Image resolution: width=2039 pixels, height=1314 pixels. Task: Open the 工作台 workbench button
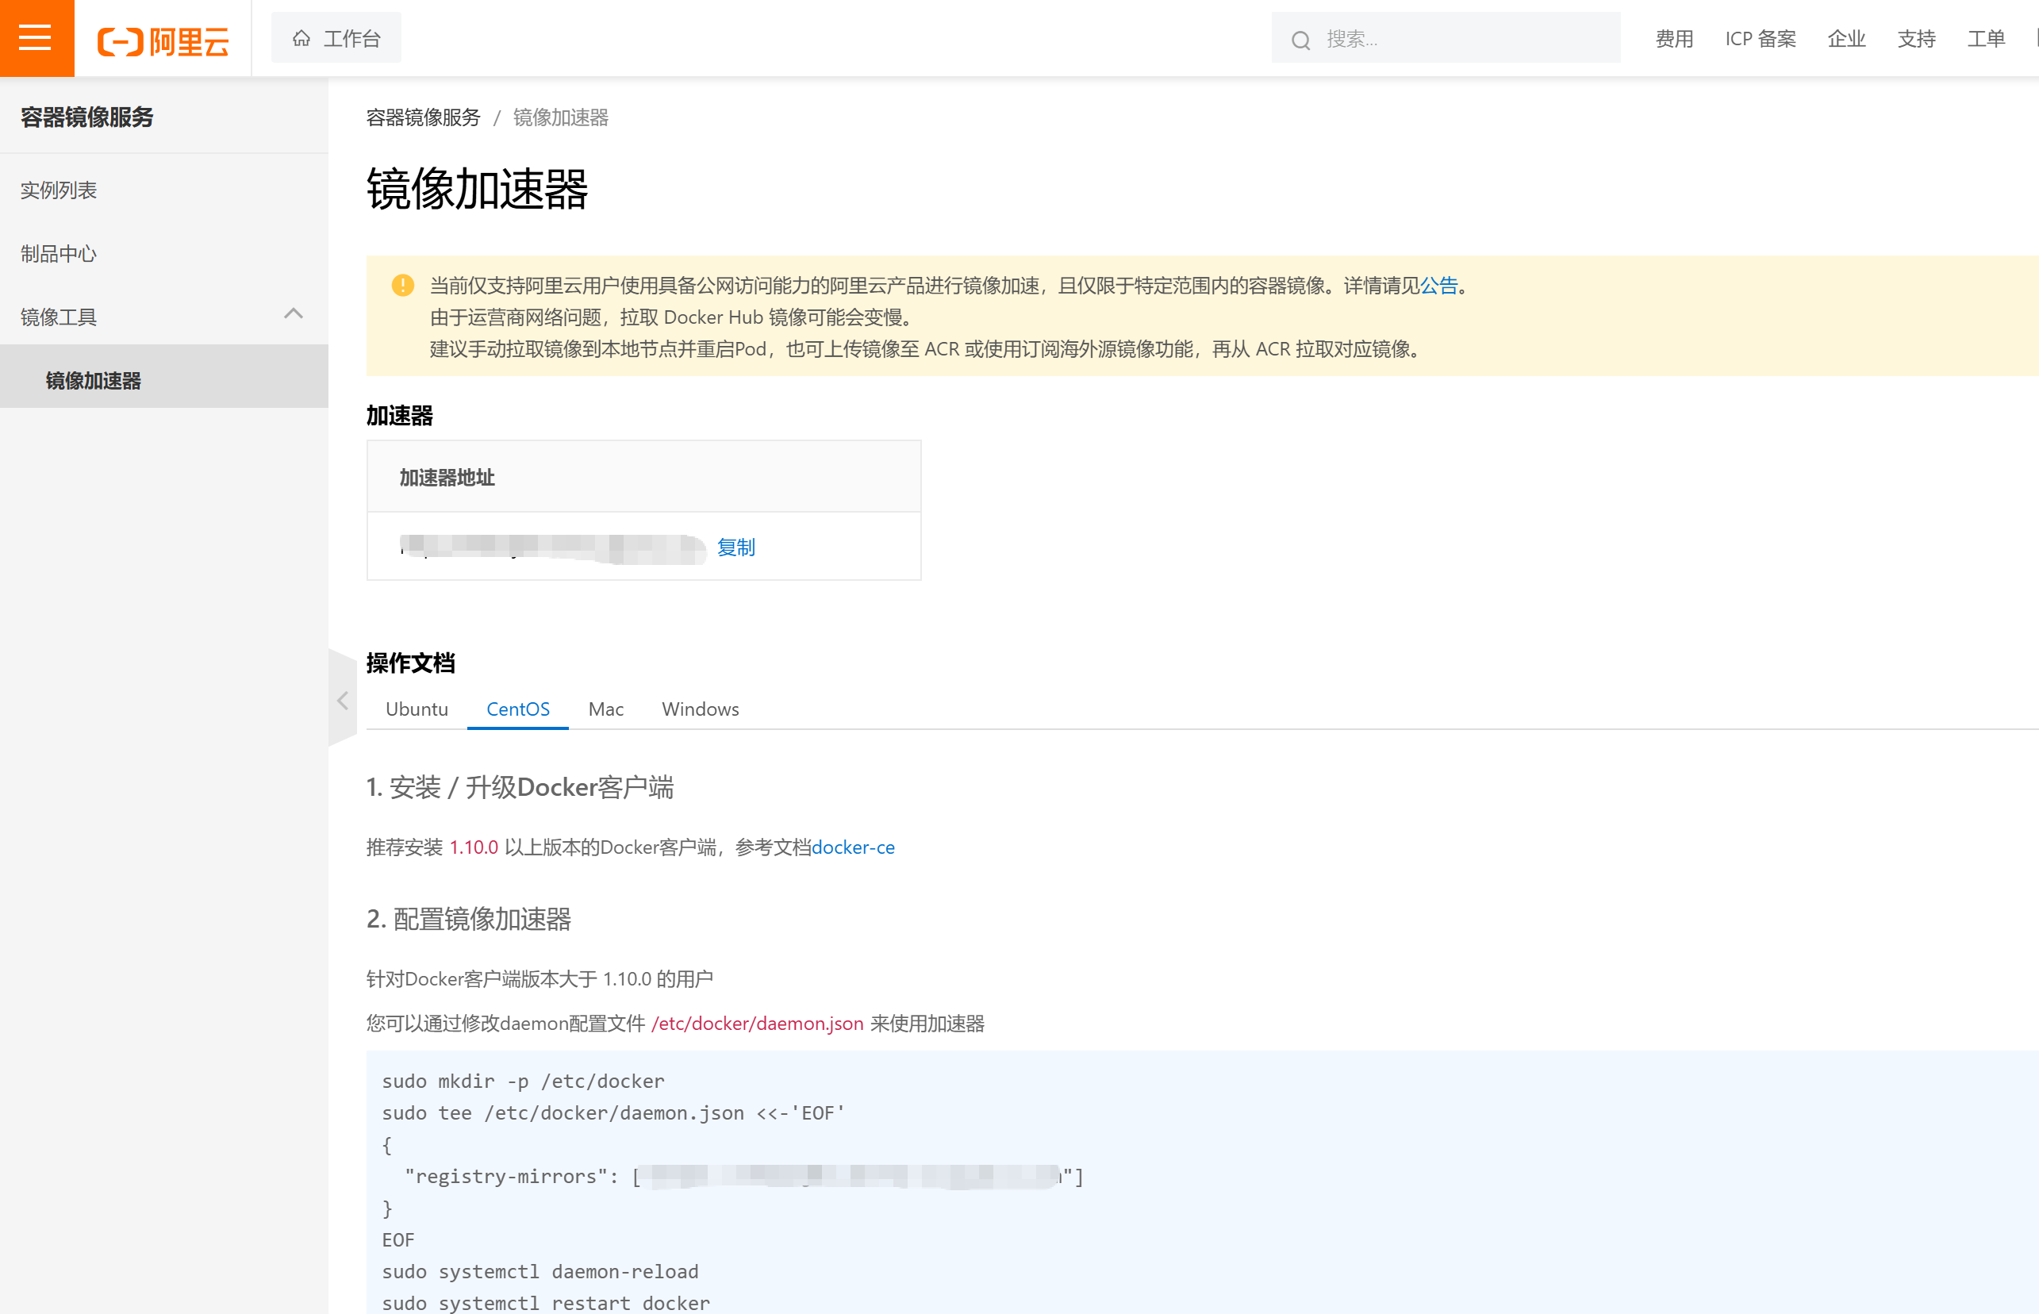pos(336,37)
